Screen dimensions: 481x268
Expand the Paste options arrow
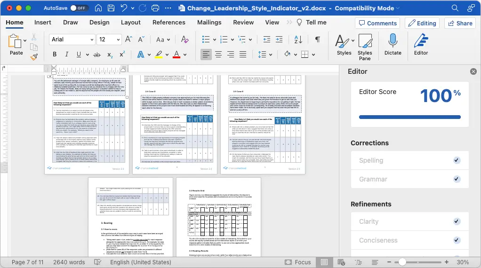25,40
